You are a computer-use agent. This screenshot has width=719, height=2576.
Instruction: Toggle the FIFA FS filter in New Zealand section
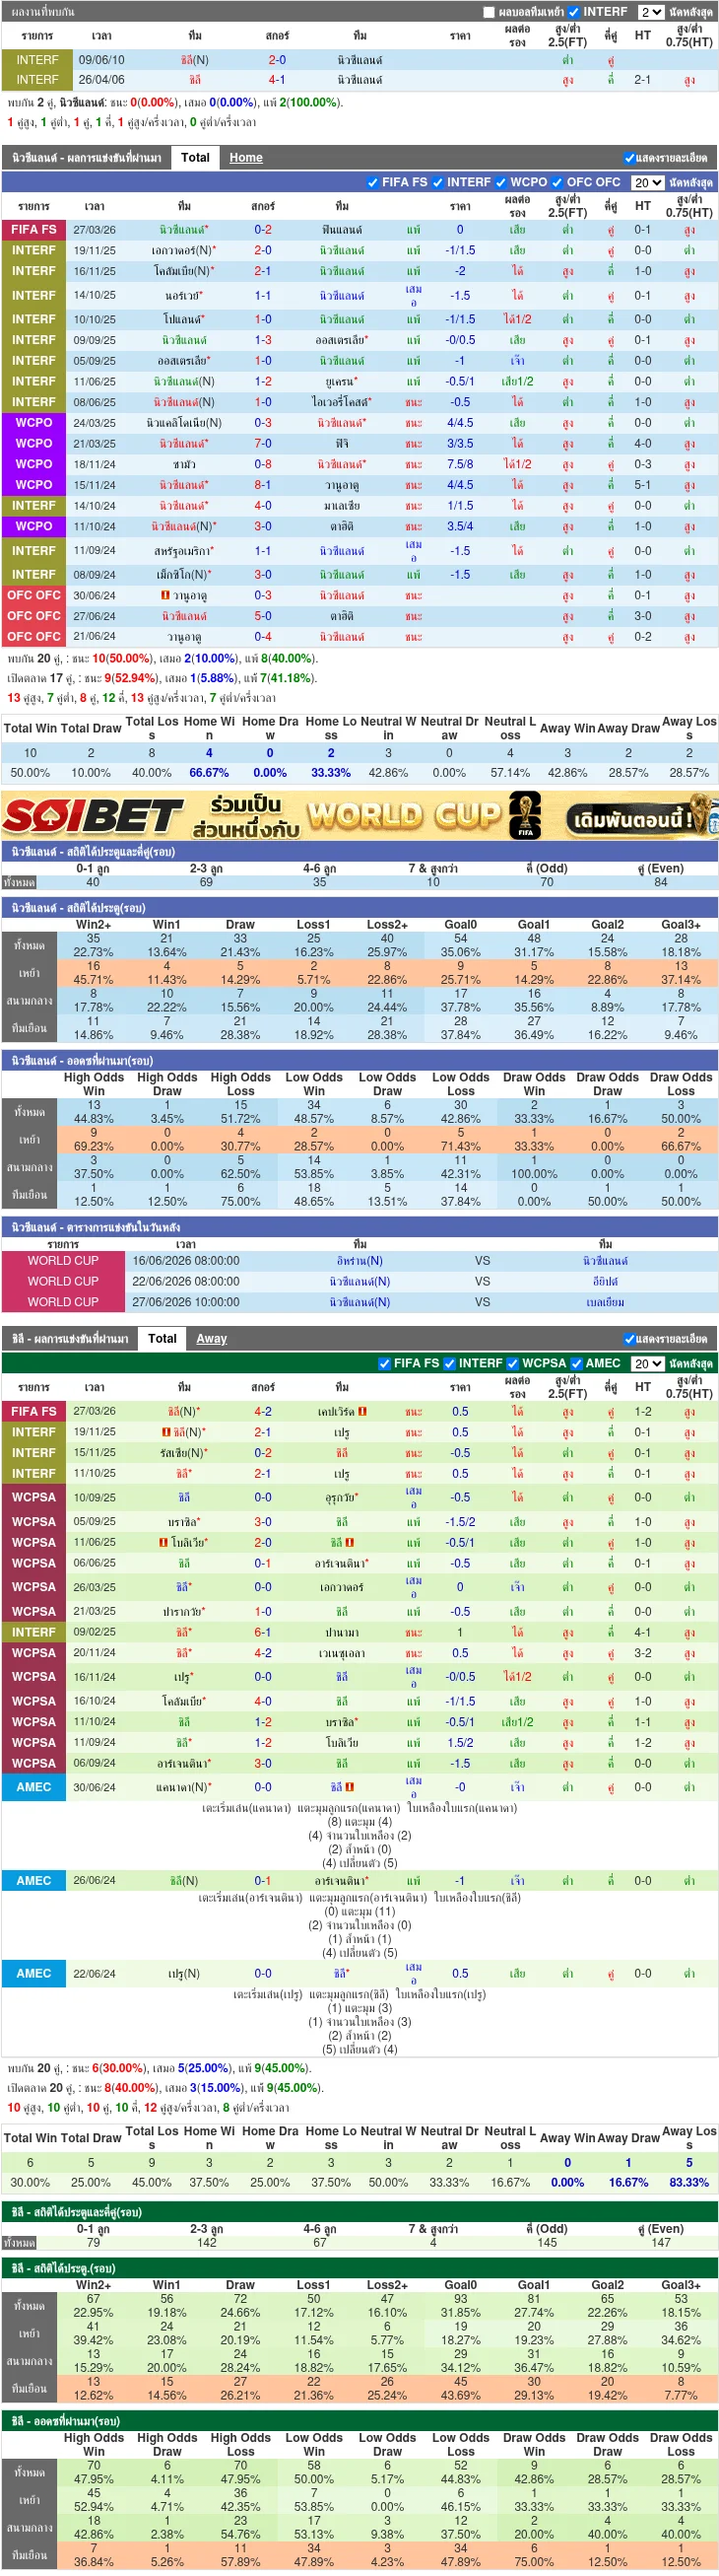point(372,182)
